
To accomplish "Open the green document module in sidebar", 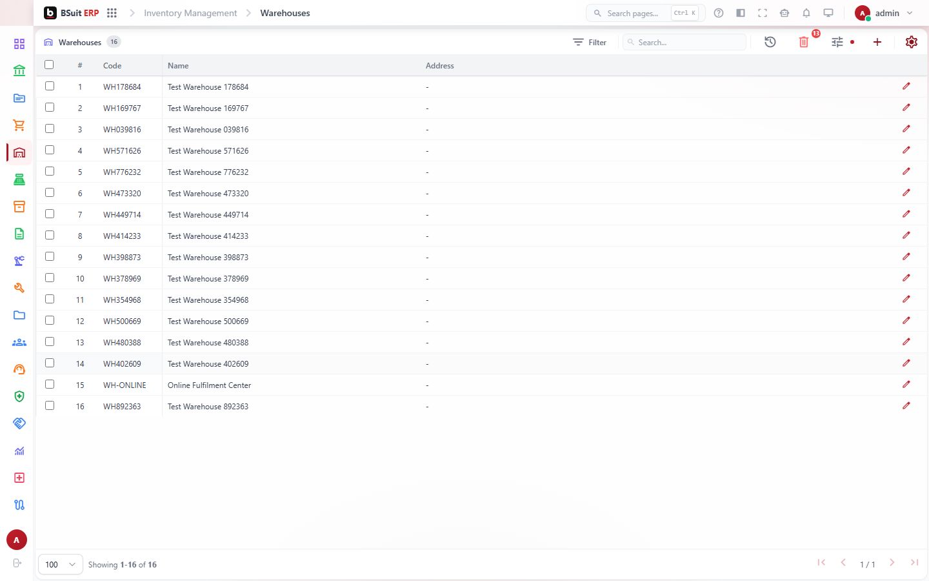I will 19,234.
